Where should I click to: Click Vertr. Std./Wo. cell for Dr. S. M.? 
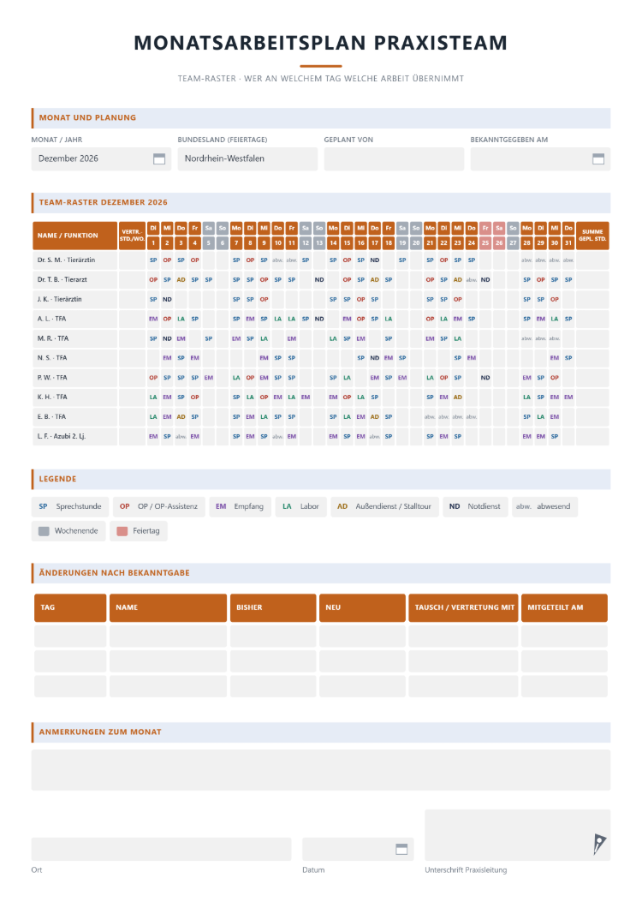point(132,260)
